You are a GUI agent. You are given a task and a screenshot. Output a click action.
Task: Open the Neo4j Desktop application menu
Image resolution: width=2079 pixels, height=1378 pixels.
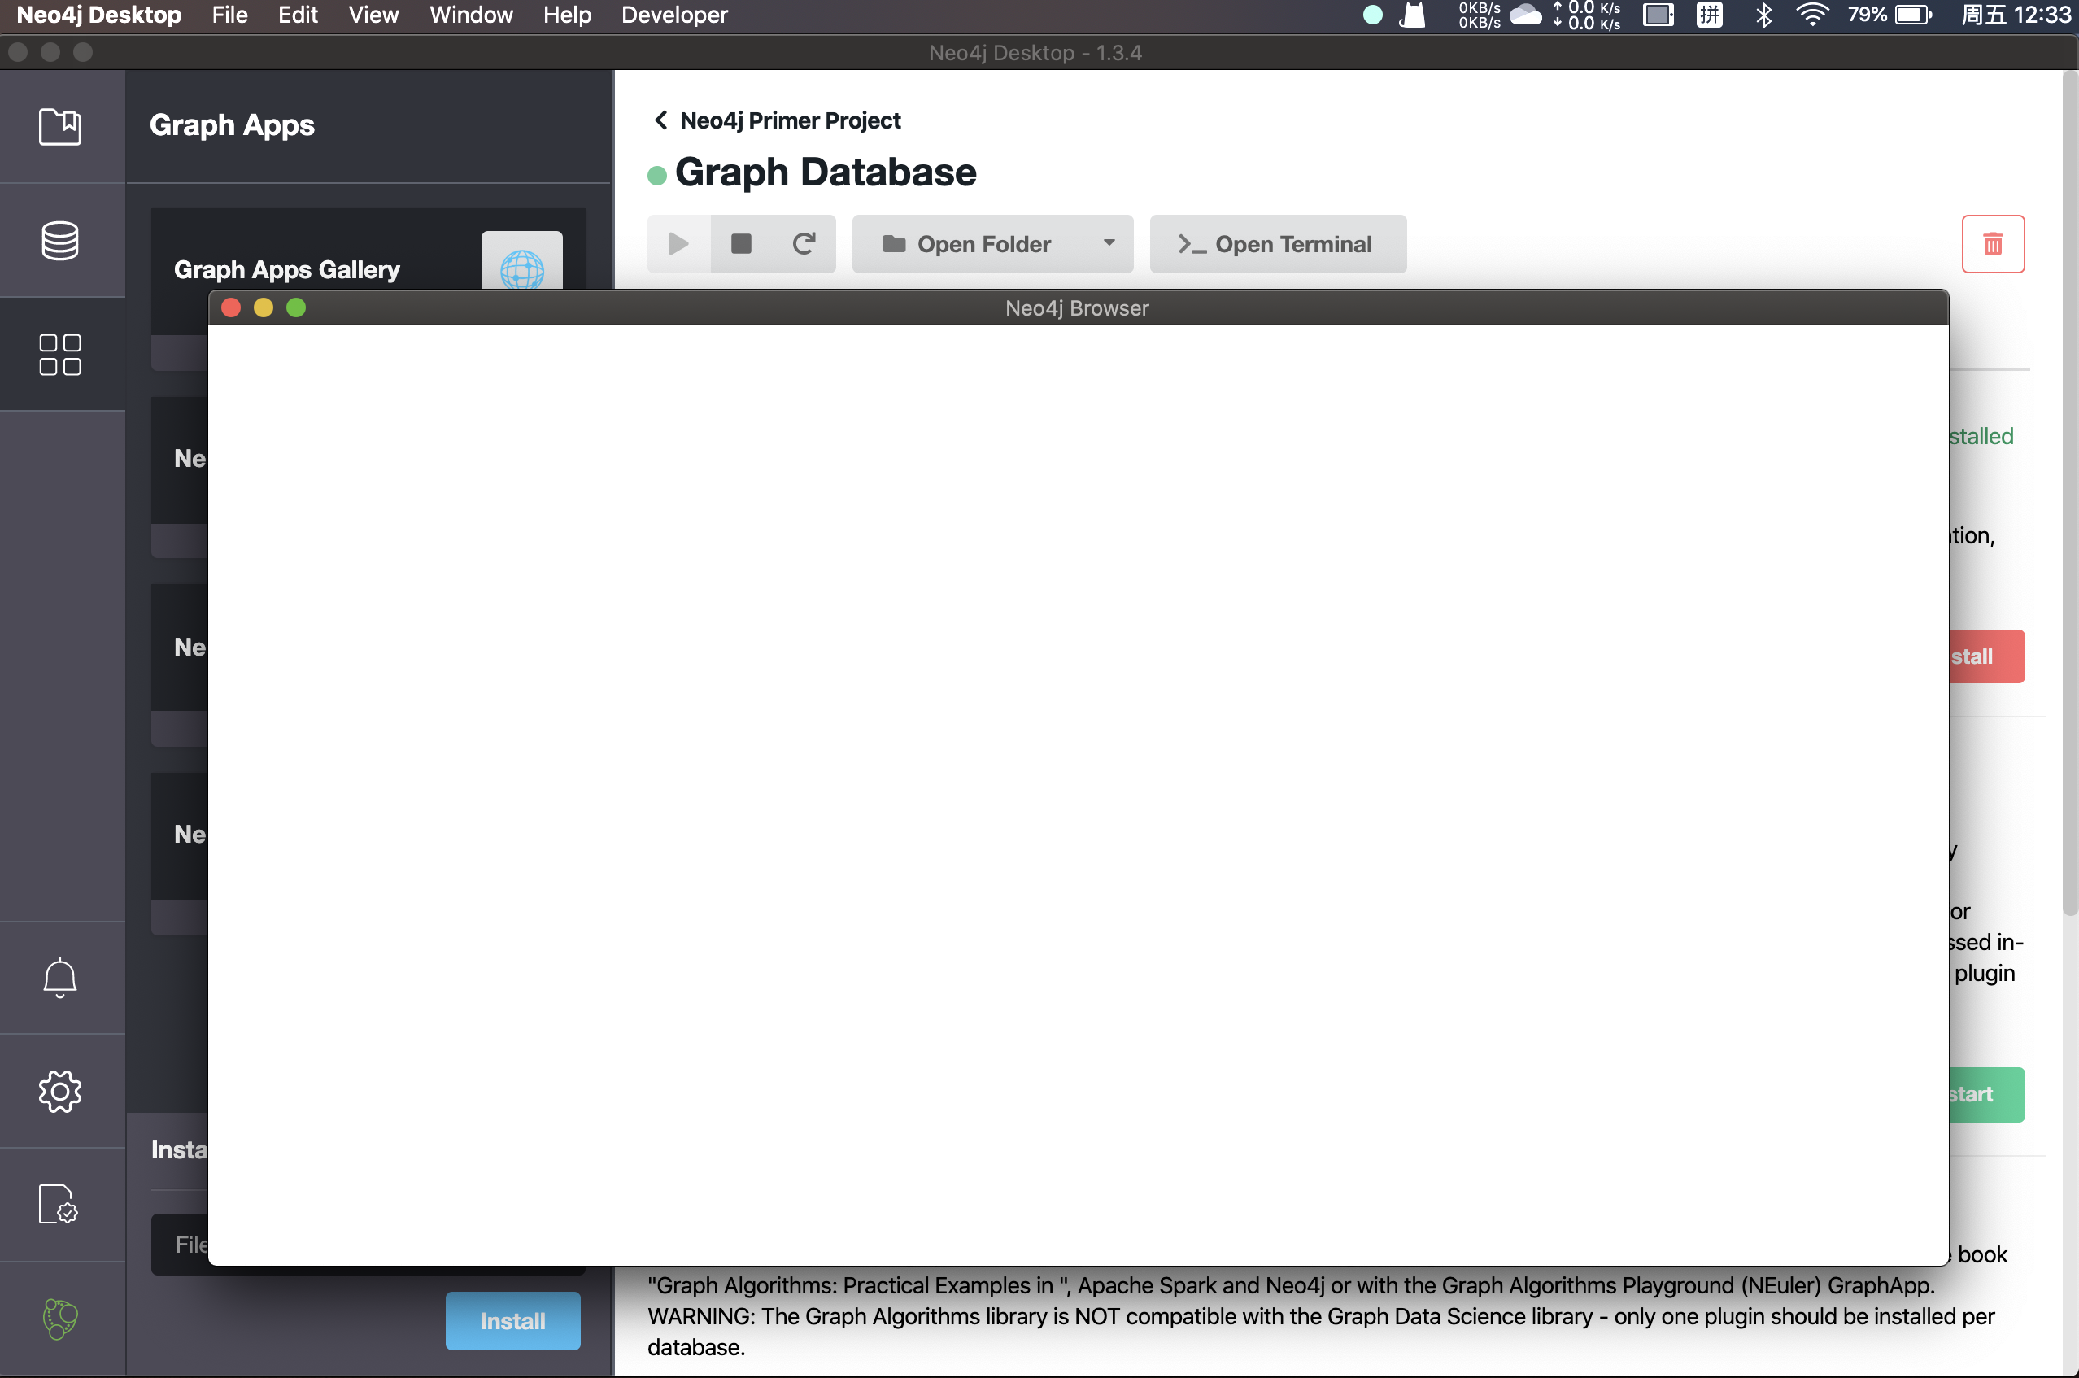(98, 15)
